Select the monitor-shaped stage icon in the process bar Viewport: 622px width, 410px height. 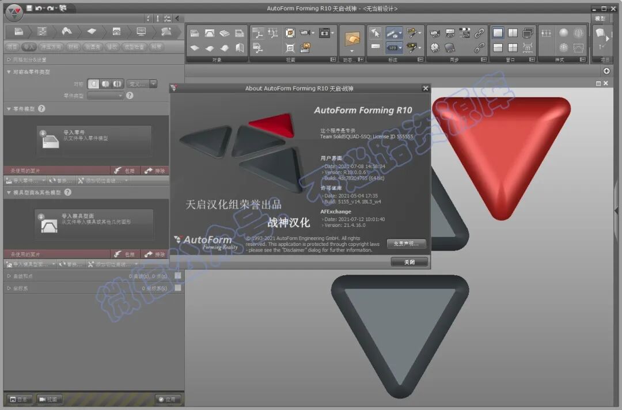pos(141,31)
